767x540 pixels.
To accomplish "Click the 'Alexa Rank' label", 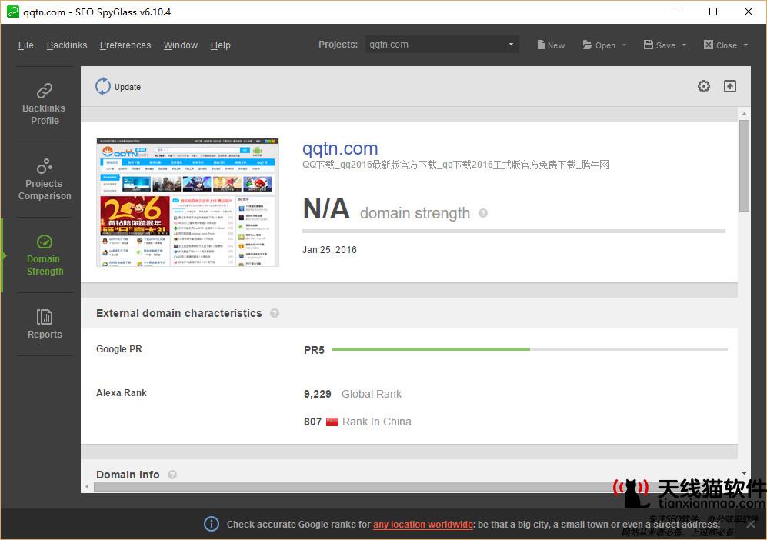I will (122, 393).
